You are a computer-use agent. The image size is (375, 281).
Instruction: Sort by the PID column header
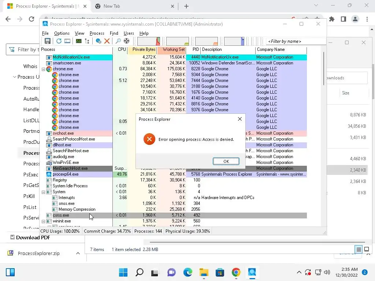pos(193,49)
